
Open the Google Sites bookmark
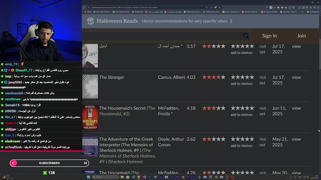click(x=137, y=12)
